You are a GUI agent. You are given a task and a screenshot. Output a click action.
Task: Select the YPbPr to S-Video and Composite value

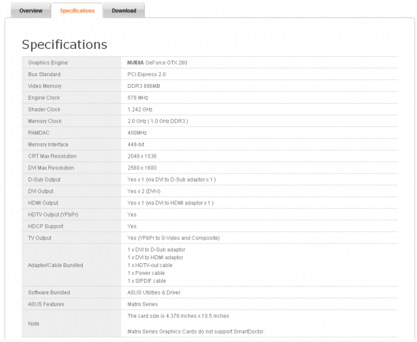(x=173, y=238)
